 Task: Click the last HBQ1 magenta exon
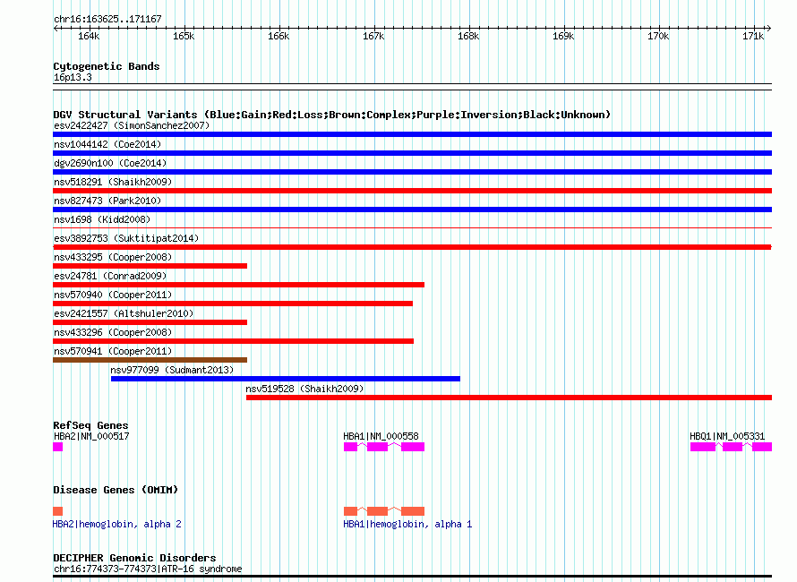click(x=762, y=447)
